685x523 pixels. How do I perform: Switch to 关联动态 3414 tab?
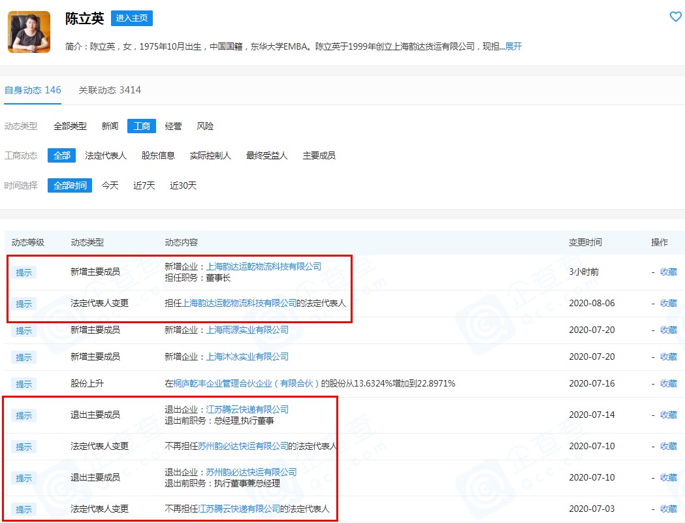[x=110, y=90]
